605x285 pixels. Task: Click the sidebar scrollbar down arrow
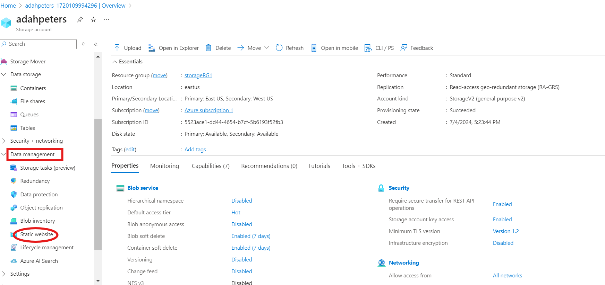pyautogui.click(x=98, y=281)
